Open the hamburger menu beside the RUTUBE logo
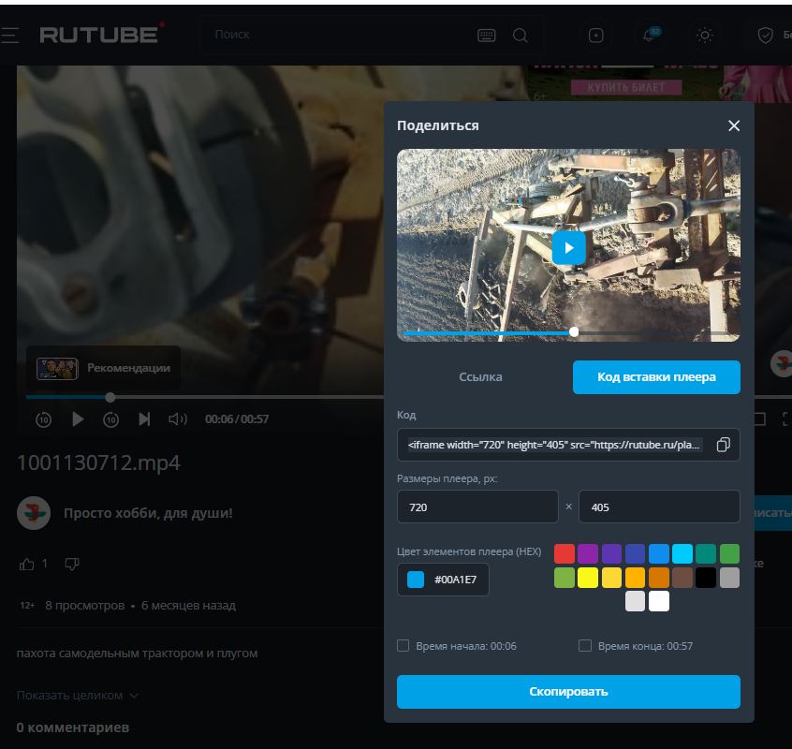The image size is (792, 749). [x=9, y=36]
